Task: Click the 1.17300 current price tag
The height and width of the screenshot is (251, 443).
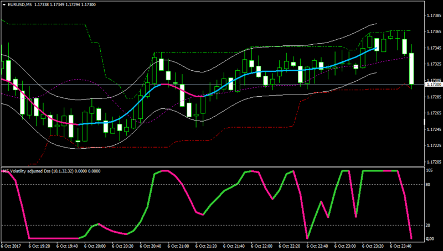Action: click(434, 85)
